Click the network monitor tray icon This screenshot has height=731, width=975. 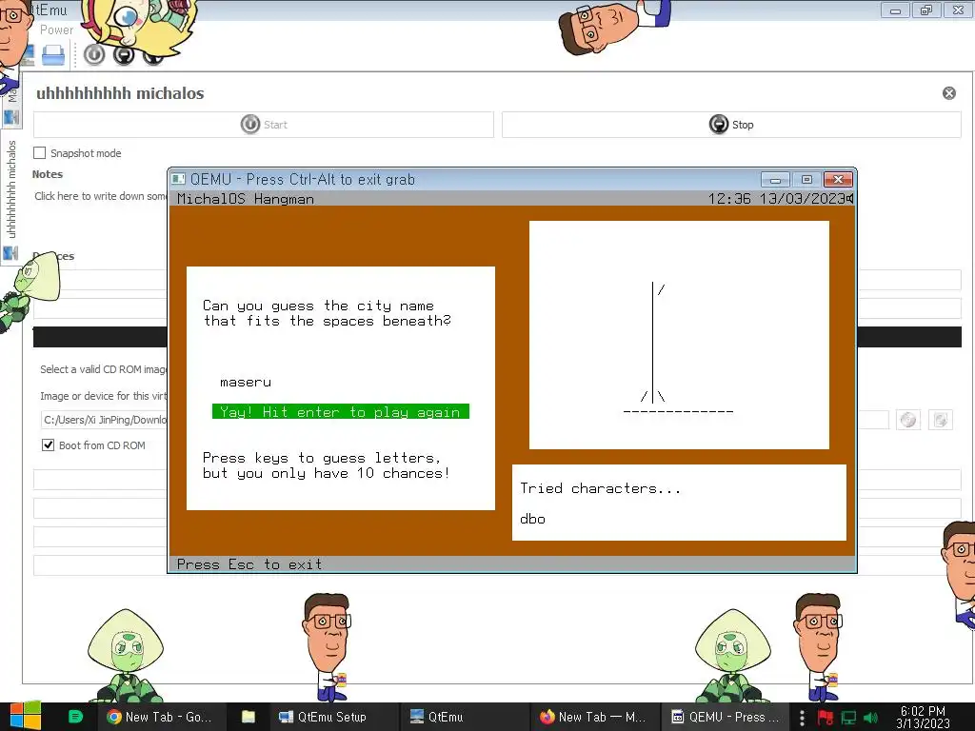point(848,718)
